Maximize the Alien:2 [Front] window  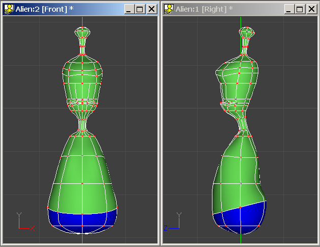[140, 9]
